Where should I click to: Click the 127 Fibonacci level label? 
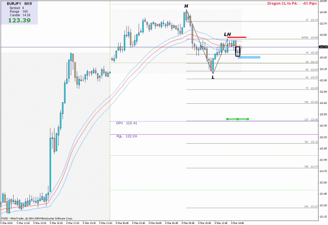pyautogui.click(x=311, y=120)
